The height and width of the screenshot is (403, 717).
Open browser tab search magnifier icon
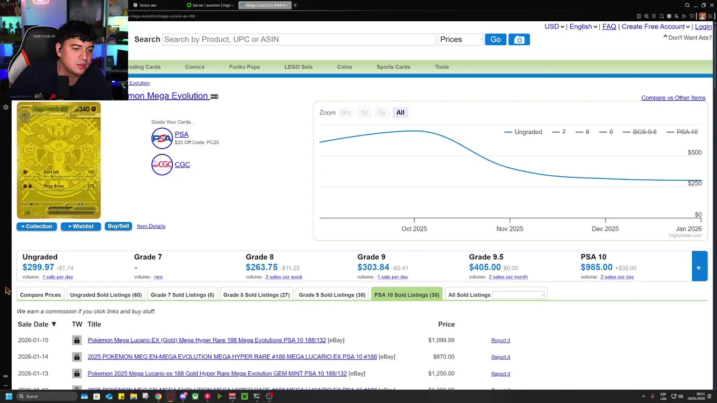(x=687, y=5)
